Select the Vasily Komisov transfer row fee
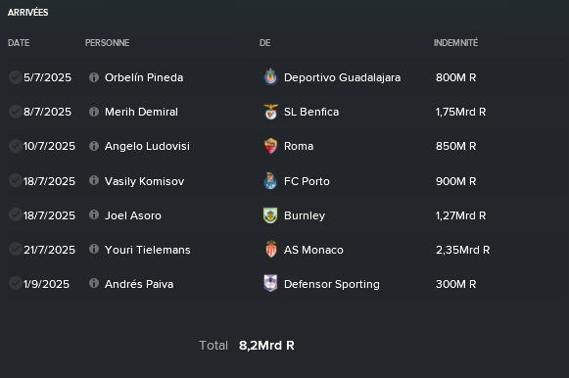 [455, 181]
